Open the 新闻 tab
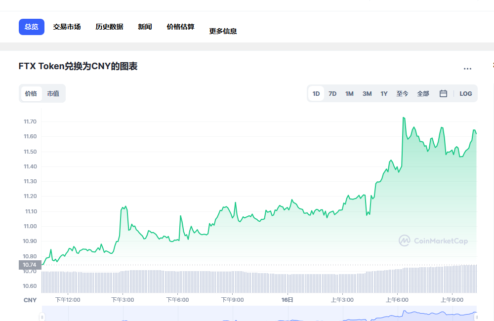This screenshot has height=321, width=494. [x=145, y=27]
